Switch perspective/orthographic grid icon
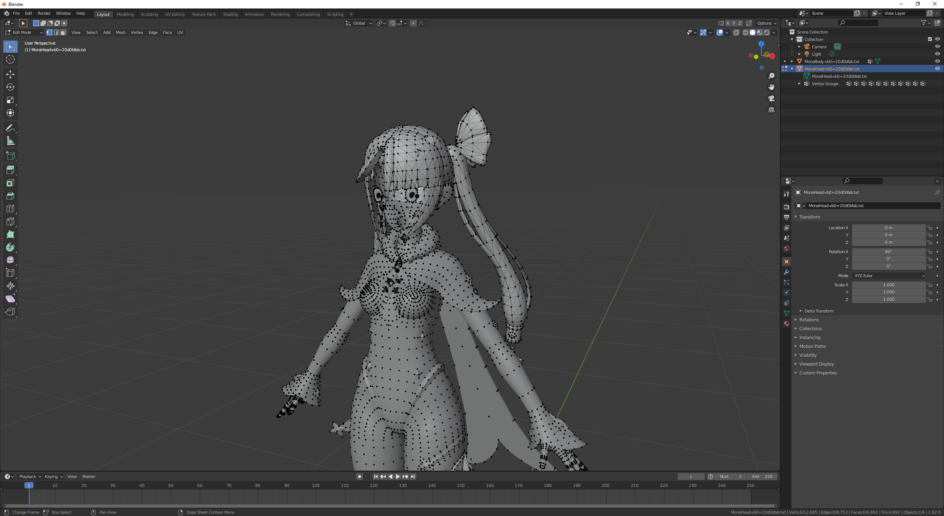The image size is (944, 516). 771,110
